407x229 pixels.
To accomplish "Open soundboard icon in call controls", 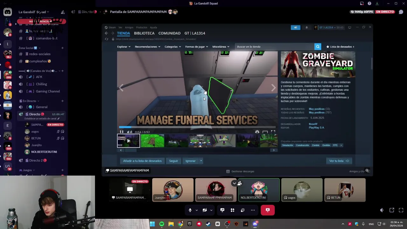I will [x=243, y=210].
